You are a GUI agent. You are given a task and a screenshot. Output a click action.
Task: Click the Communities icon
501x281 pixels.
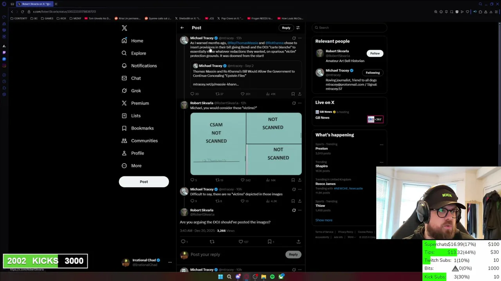coord(124,140)
